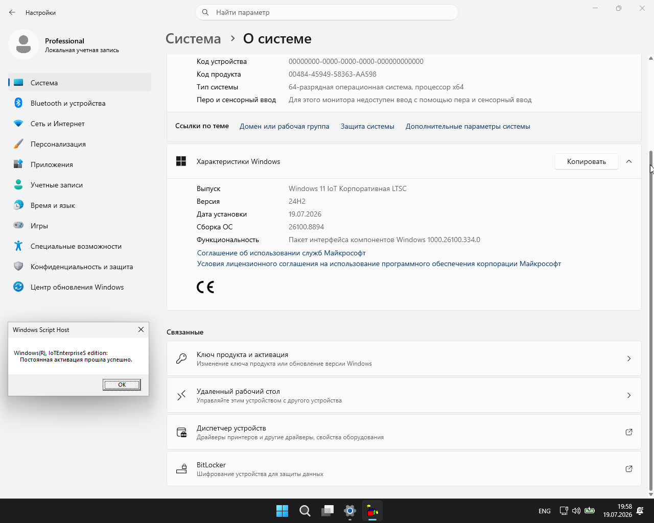
Task: Switch input language via ENG indicator
Action: pyautogui.click(x=545, y=511)
